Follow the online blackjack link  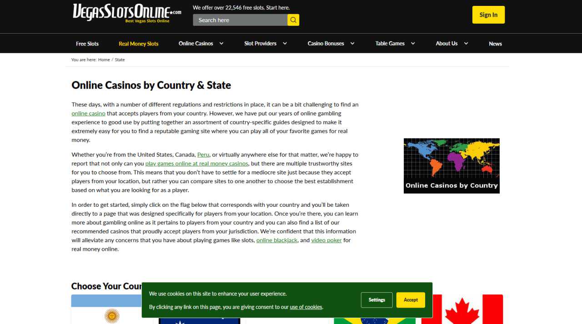point(277,240)
